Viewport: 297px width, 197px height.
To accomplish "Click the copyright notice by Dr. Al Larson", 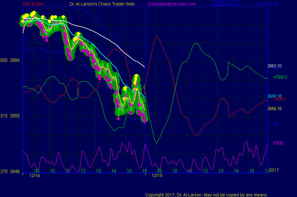I will coord(207,195).
